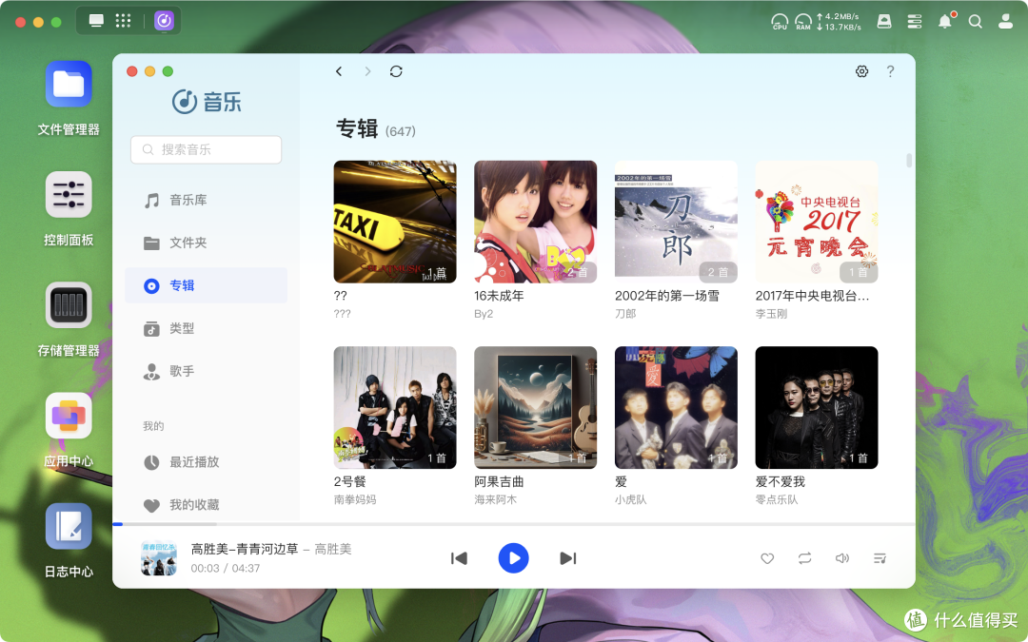Screen dimensions: 1028x642
Task: Skip to the previous track
Action: point(459,558)
